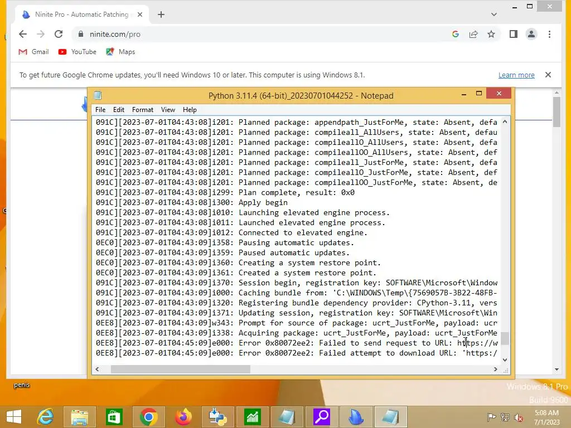The height and width of the screenshot is (428, 571).
Task: Launch Internet Explorer from the taskbar
Action: 46,417
